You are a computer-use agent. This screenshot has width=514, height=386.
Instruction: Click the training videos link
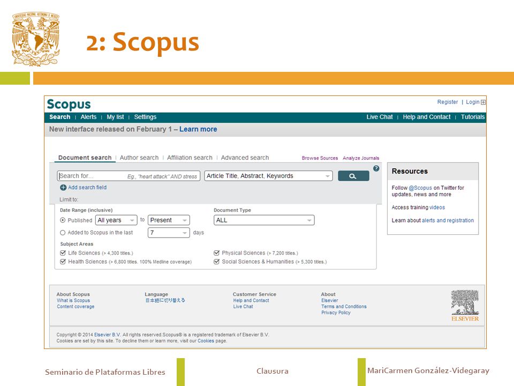437,207
